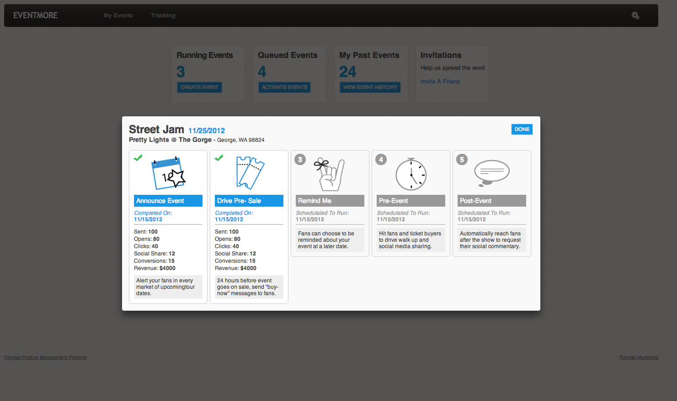
Task: Click the step 3 number badge
Action: 300,160
